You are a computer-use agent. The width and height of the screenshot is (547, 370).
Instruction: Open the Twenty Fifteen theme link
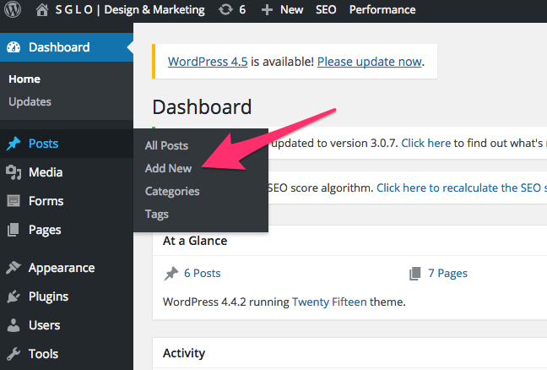point(329,302)
